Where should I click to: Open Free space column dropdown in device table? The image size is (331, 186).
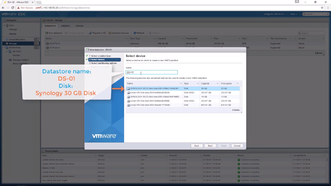(237, 83)
